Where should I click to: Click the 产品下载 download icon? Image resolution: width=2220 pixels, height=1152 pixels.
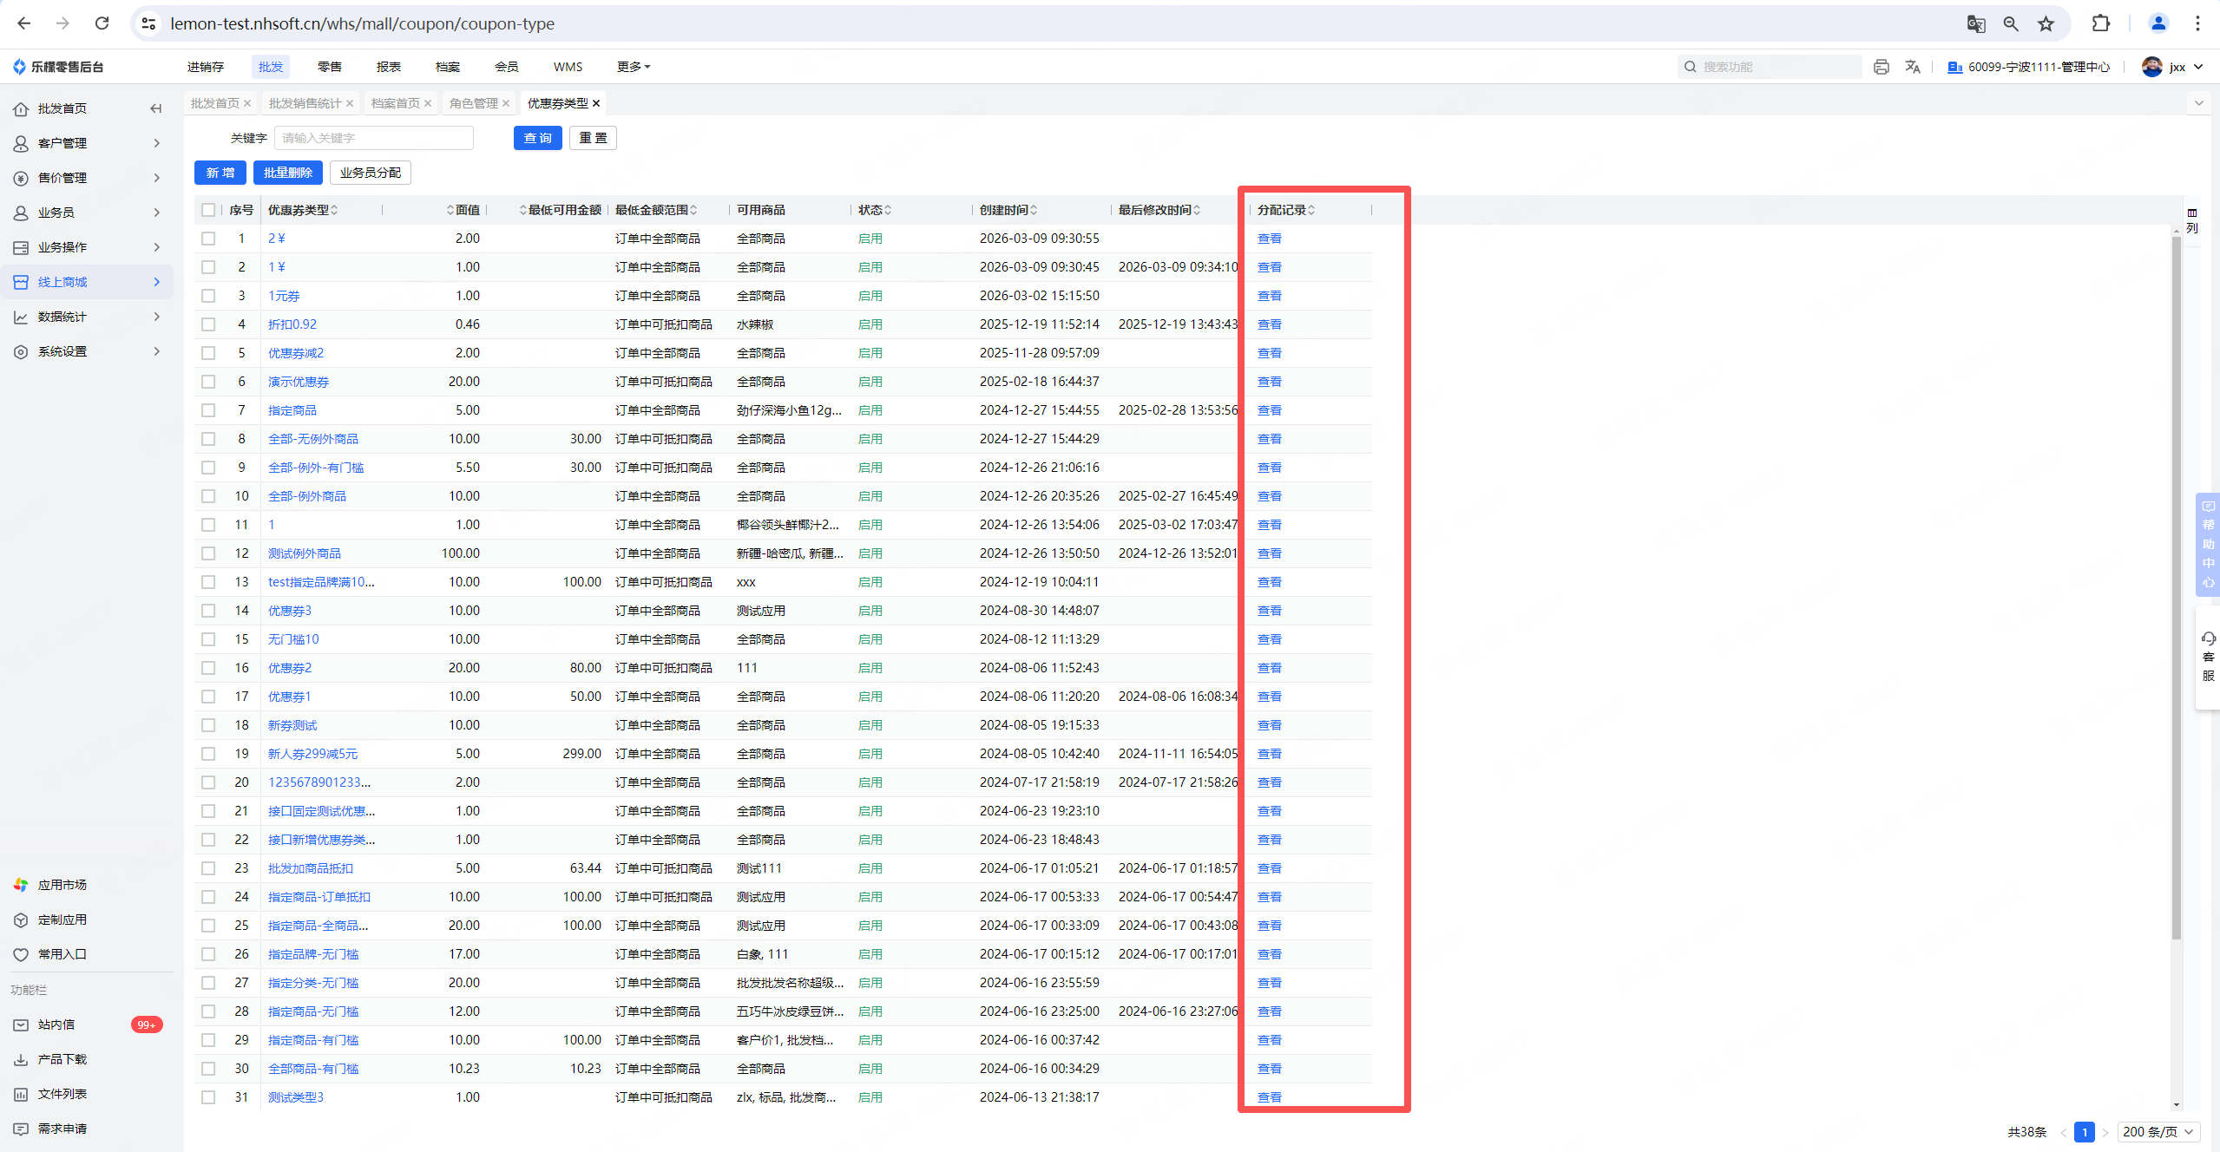pos(21,1059)
